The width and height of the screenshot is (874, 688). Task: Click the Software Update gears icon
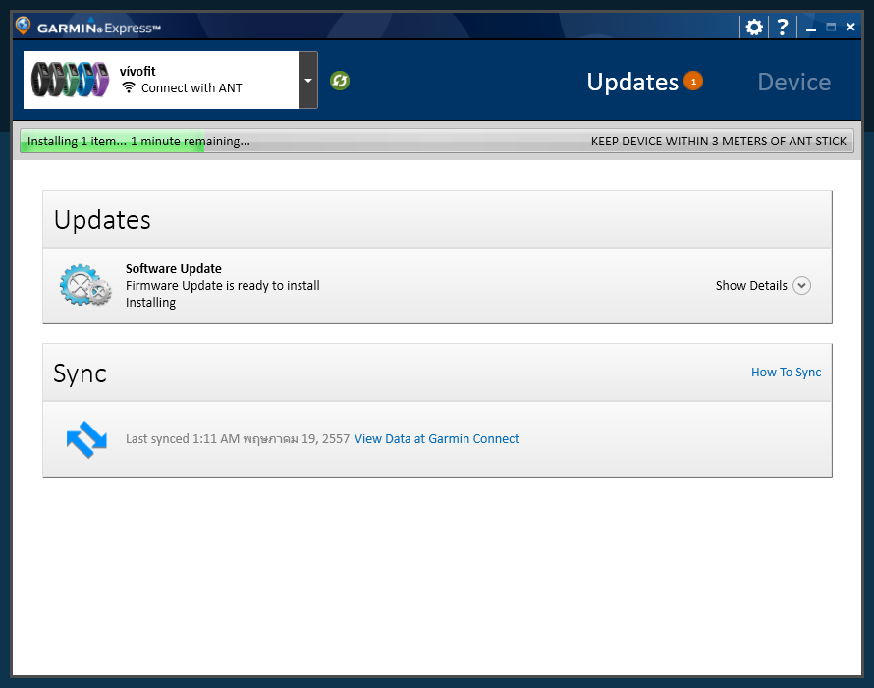click(85, 285)
